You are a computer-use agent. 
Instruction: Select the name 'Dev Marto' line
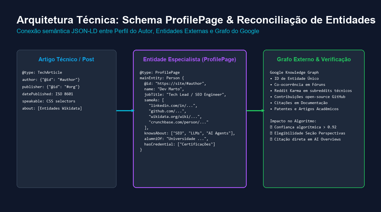coord(164,89)
